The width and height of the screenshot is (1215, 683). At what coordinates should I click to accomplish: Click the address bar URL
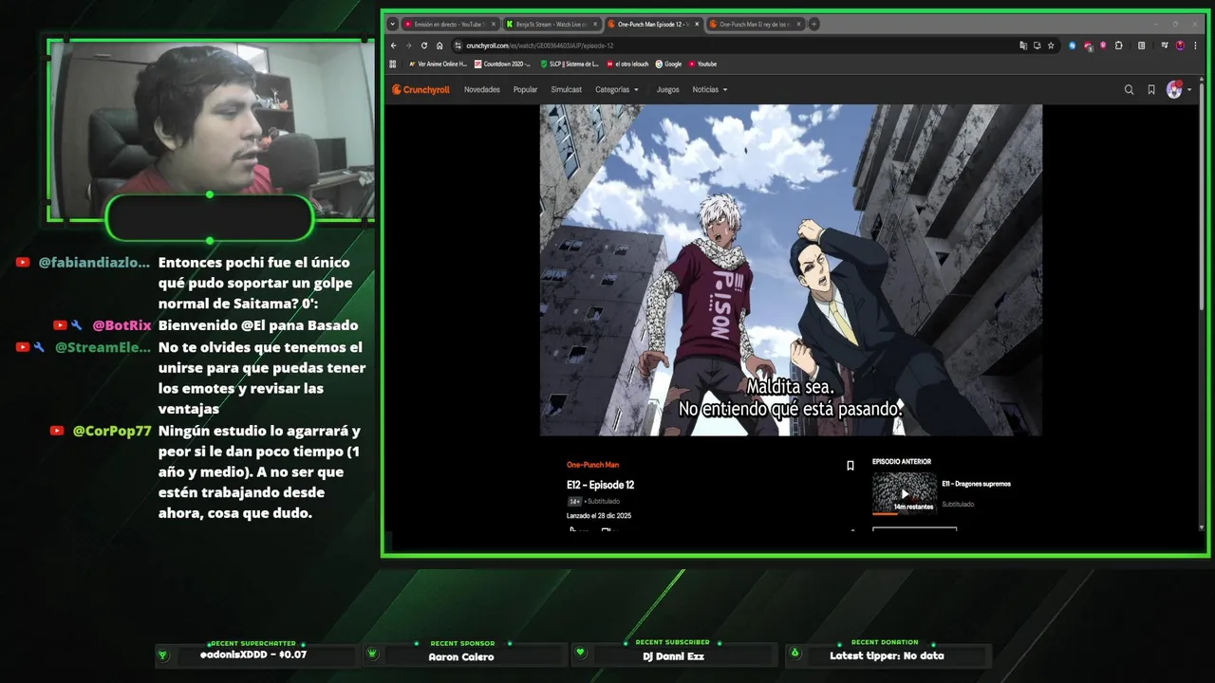[539, 46]
